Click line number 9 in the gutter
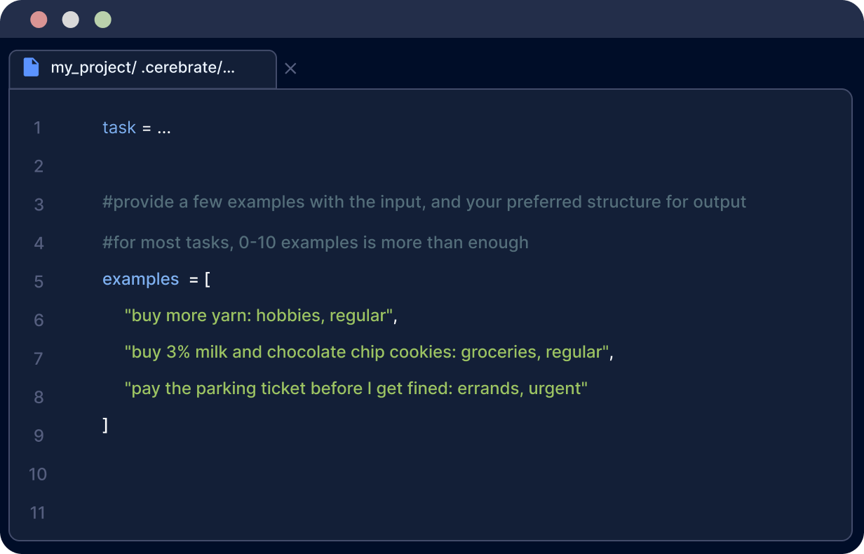The width and height of the screenshot is (864, 554). (37, 436)
